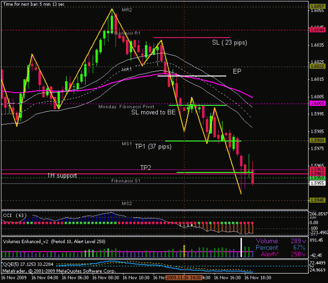
Task: Click the 1.6057 olive price tag
Action: point(318,6)
